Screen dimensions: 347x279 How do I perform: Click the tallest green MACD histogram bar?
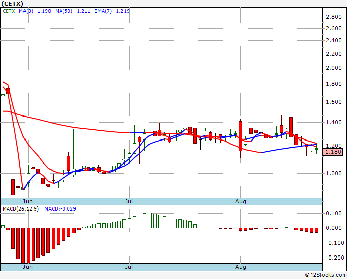tap(150, 221)
